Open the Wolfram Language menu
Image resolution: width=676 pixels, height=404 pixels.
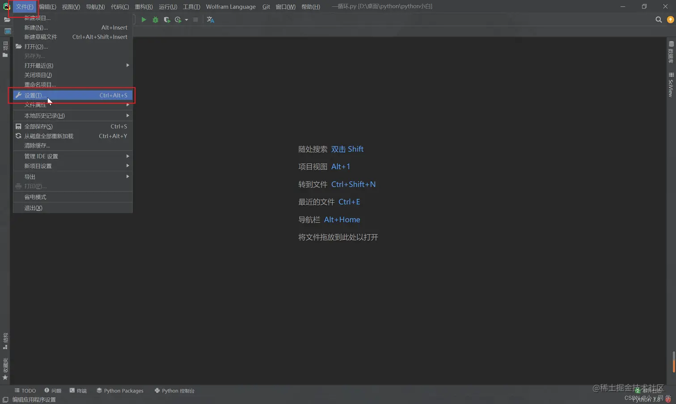pyautogui.click(x=231, y=7)
